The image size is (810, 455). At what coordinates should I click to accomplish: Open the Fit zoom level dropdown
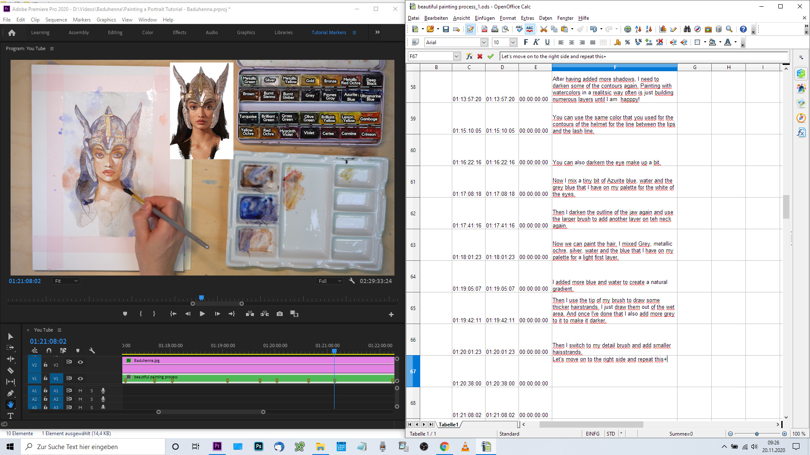(66, 281)
